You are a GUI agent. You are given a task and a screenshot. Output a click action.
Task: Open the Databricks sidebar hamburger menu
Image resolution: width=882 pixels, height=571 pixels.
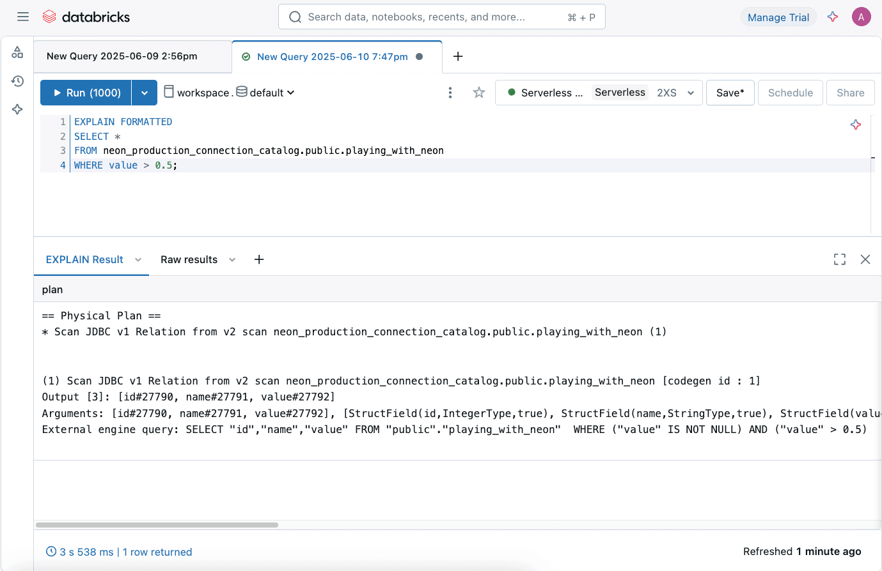(x=23, y=17)
